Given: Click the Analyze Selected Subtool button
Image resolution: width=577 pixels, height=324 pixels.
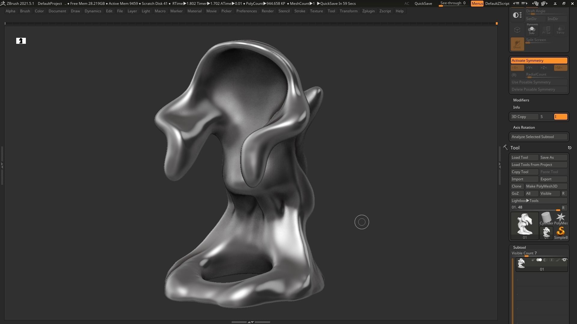Looking at the screenshot, I should (x=539, y=137).
